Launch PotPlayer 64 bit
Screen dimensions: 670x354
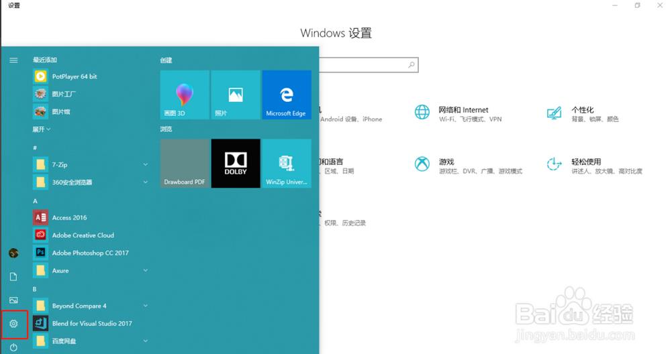[91, 76]
